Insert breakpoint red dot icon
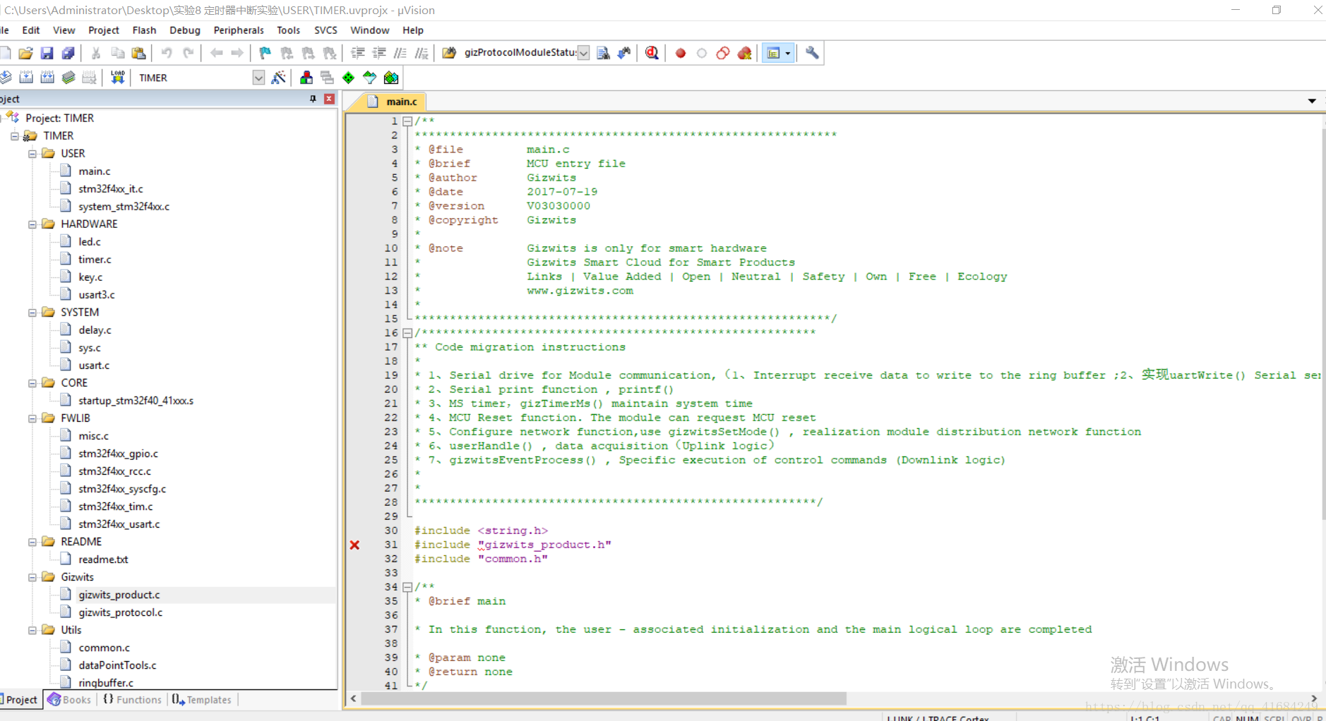This screenshot has width=1326, height=721. [681, 53]
